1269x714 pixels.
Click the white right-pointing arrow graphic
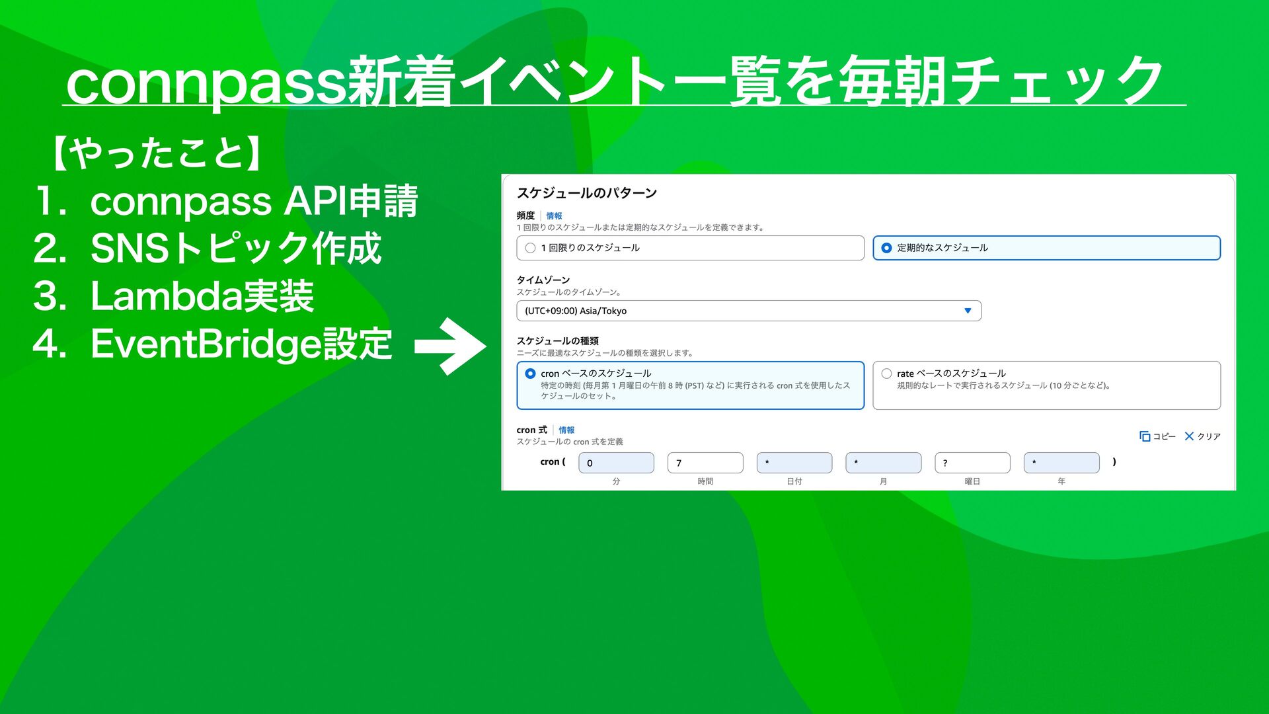[x=451, y=346]
